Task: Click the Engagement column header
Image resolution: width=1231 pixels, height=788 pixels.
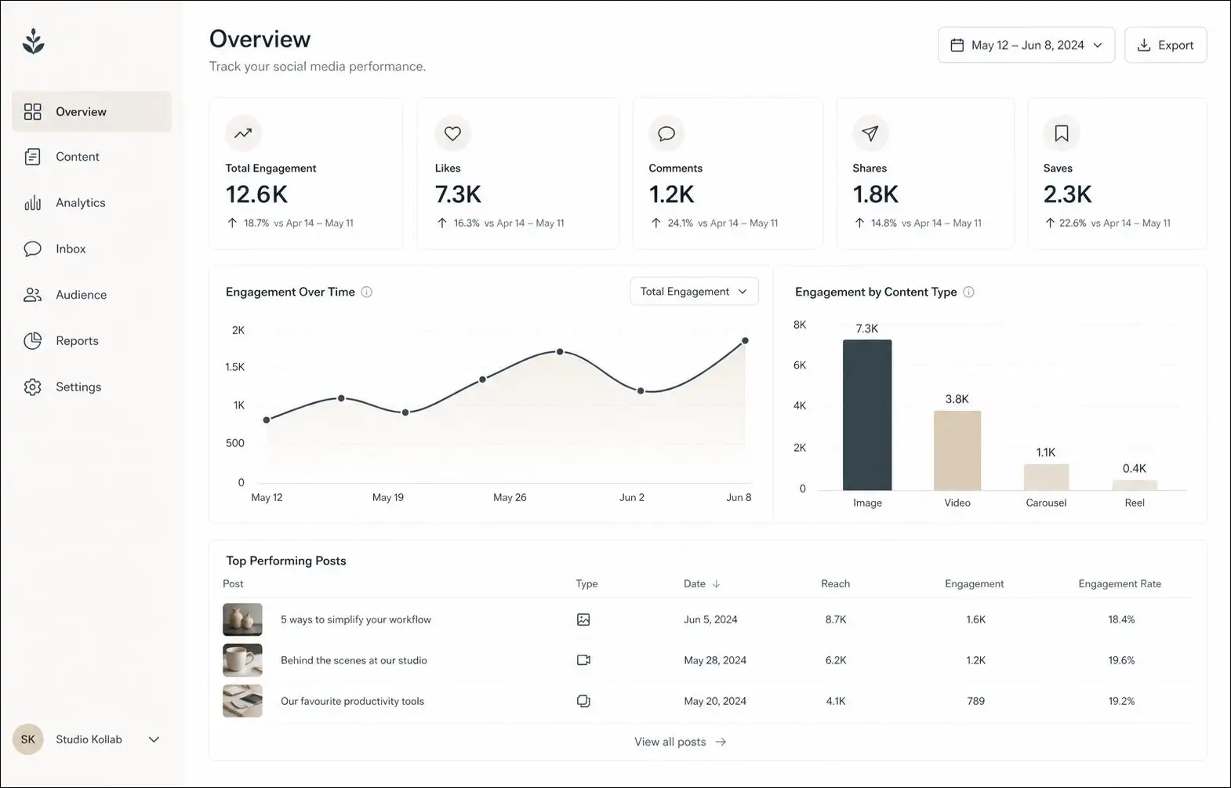Action: (975, 584)
